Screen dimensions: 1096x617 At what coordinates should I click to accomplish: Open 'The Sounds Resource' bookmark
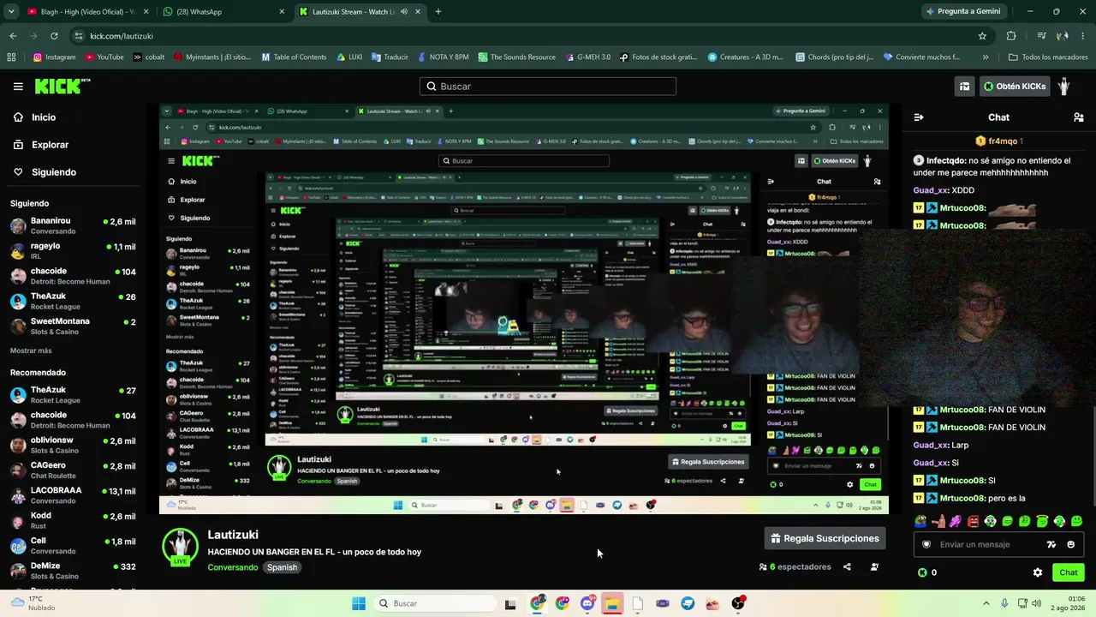(x=516, y=57)
